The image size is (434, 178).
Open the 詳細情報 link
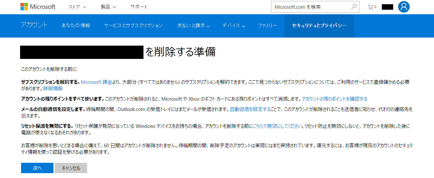click(53, 88)
